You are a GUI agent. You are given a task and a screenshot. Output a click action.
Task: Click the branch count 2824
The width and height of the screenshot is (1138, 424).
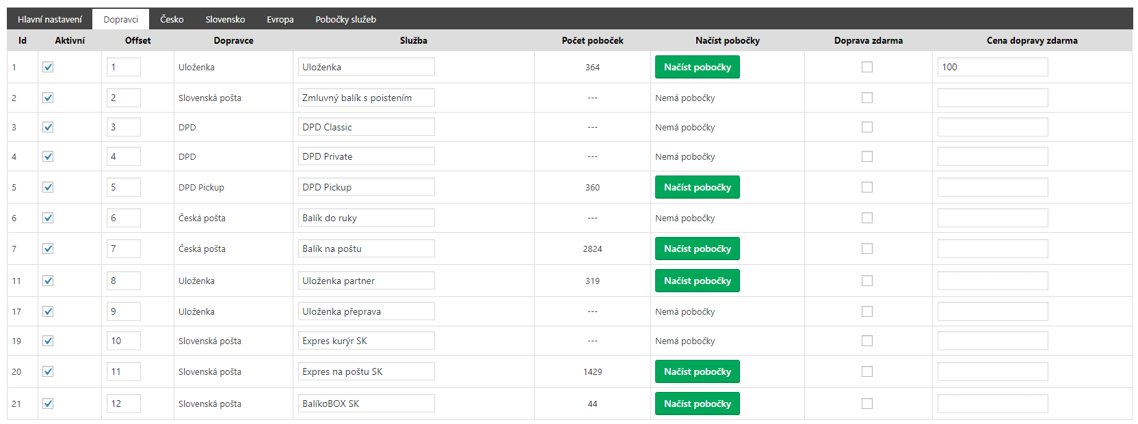tap(592, 249)
